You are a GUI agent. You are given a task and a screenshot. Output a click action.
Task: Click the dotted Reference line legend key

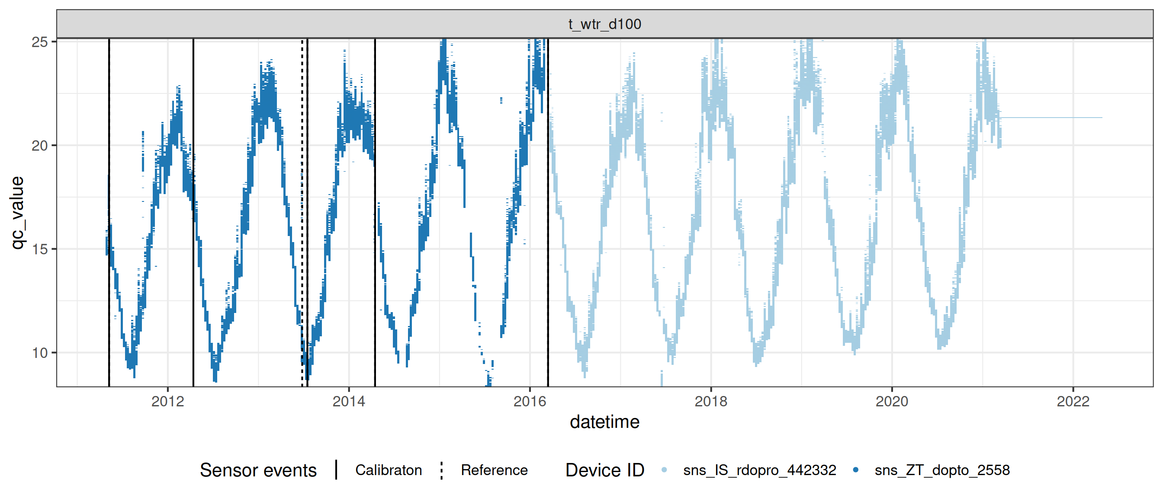442,470
